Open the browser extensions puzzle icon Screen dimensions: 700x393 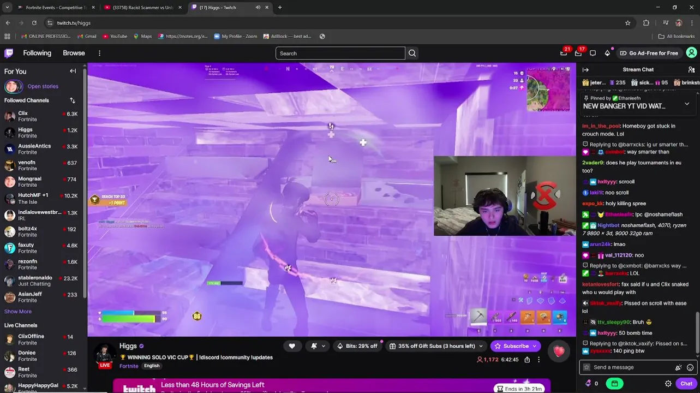(647, 23)
